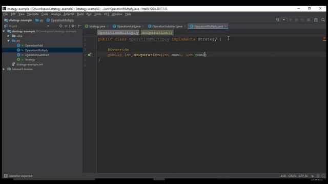Click collapse all icon in Project panel
Screen dimensions: 328x184
point(66,26)
